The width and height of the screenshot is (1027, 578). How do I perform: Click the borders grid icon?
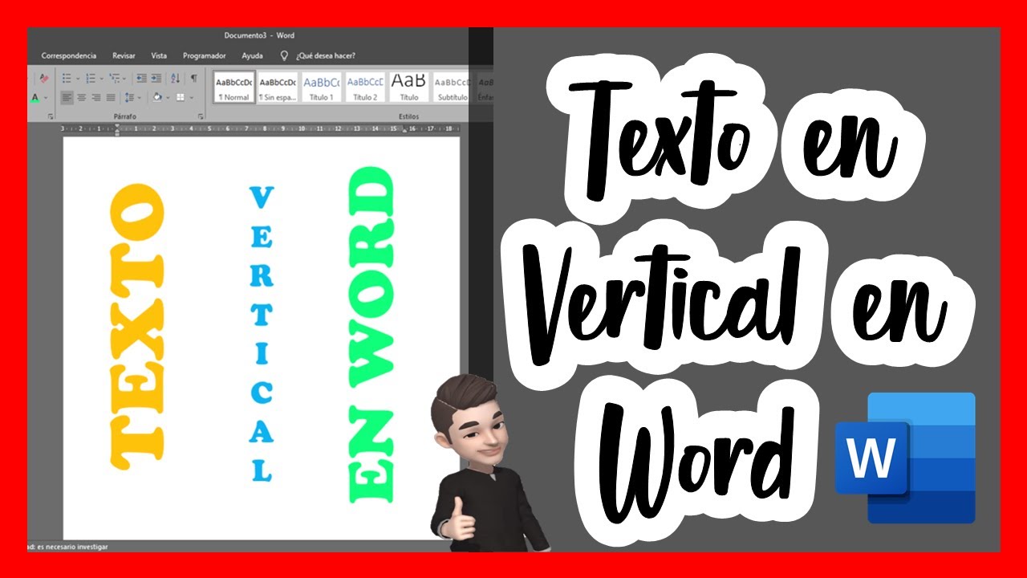180,98
